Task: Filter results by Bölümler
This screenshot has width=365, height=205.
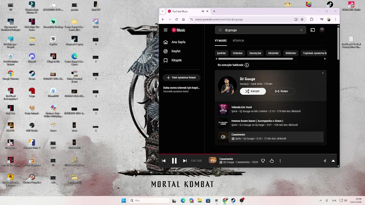Action: click(291, 53)
